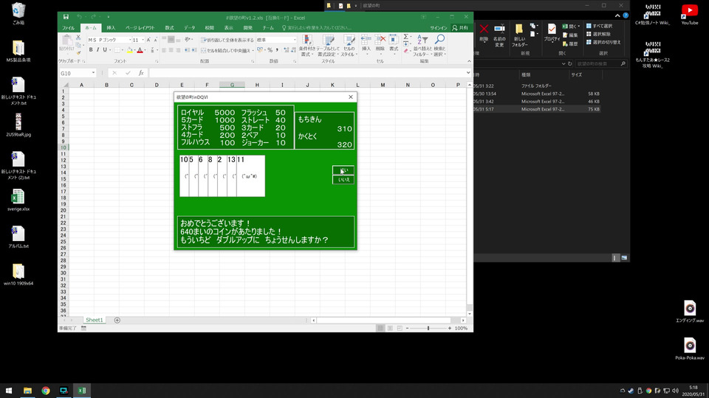Switch to the 挿入 ribbon tab
Image resolution: width=709 pixels, height=398 pixels.
(x=111, y=27)
